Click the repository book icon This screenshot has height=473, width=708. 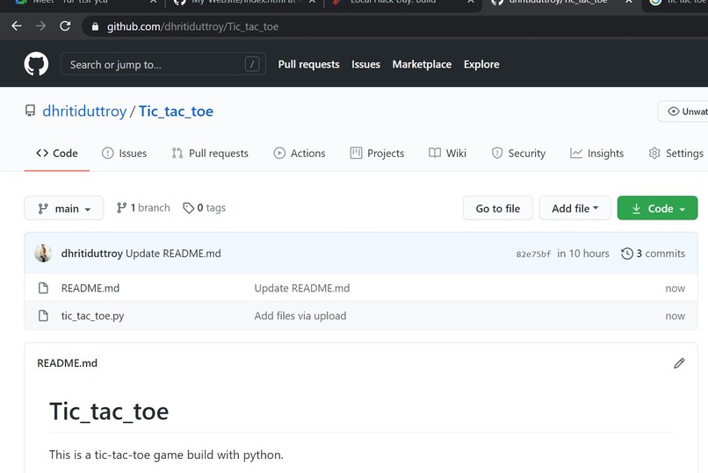(30, 111)
